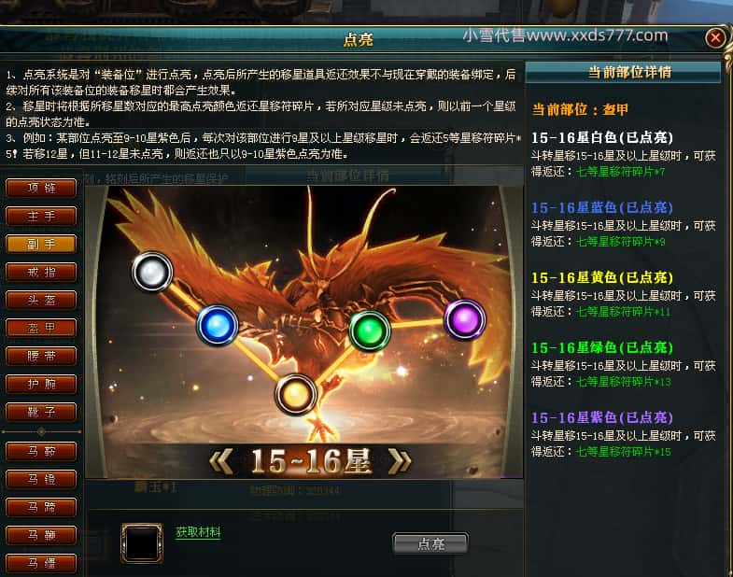
Task: Select the purple orb node
Action: (464, 319)
